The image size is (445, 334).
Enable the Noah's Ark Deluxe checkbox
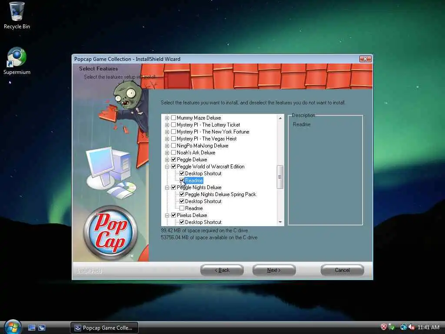(174, 153)
